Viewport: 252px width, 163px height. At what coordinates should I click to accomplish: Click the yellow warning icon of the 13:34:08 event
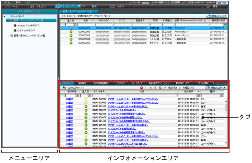[x=86, y=136]
